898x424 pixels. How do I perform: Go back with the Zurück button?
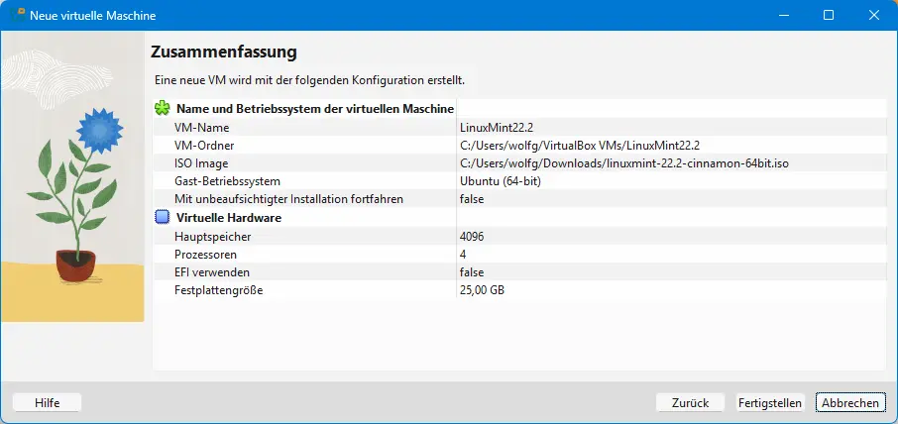pos(690,402)
